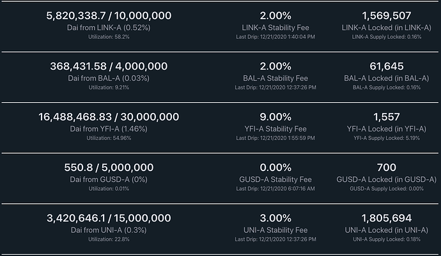Image resolution: width=441 pixels, height=256 pixels.
Task: Click UNI-A utilization 22.8% text
Action: pyautogui.click(x=109, y=239)
